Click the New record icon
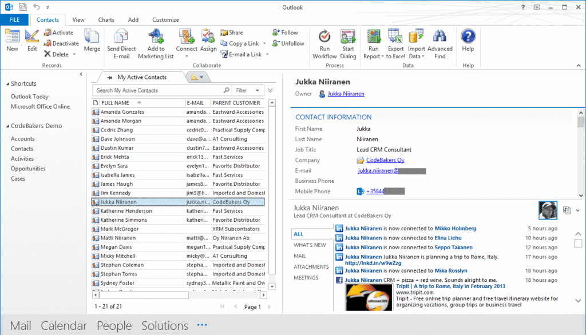This screenshot has width=586, height=335. point(12,36)
